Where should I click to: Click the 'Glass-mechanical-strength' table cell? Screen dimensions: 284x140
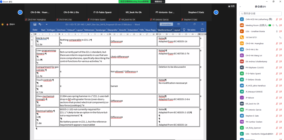tap(48, 101)
